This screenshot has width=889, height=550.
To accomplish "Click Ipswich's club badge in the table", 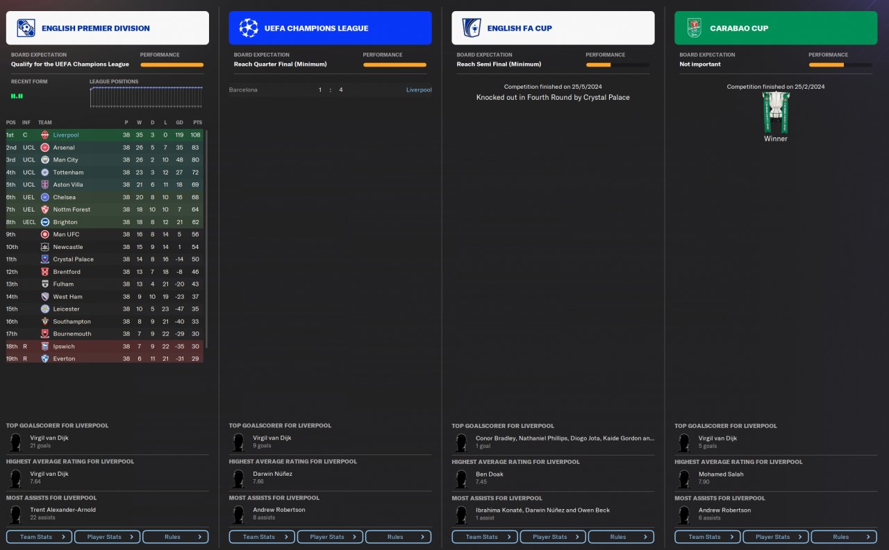I will click(45, 346).
